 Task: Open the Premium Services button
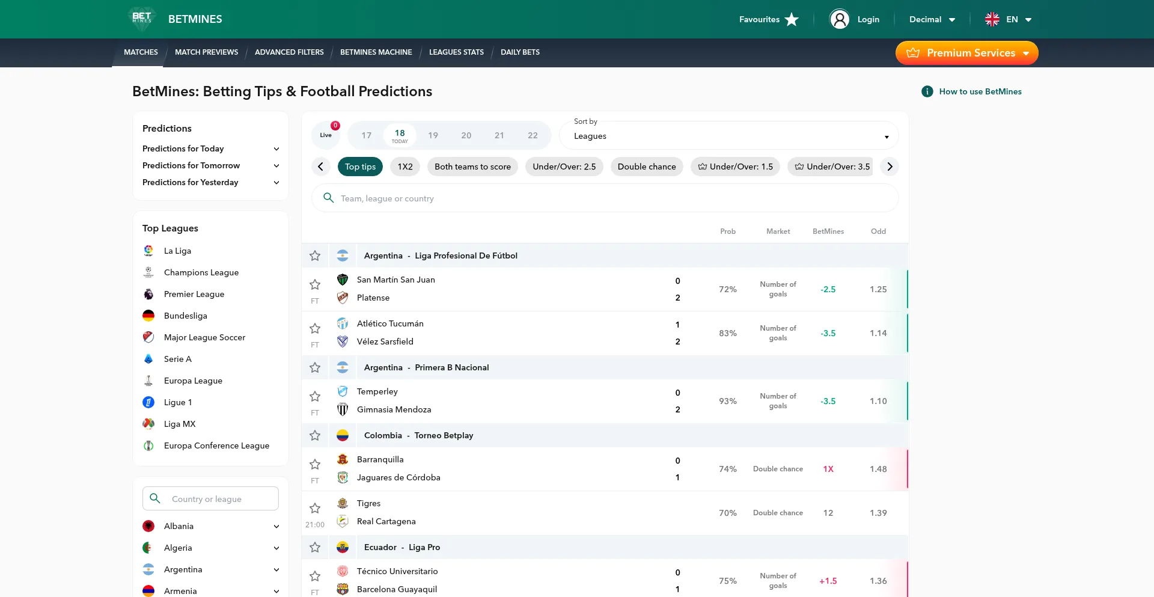[966, 53]
